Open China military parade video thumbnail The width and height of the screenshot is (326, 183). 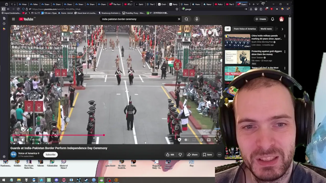(237, 41)
